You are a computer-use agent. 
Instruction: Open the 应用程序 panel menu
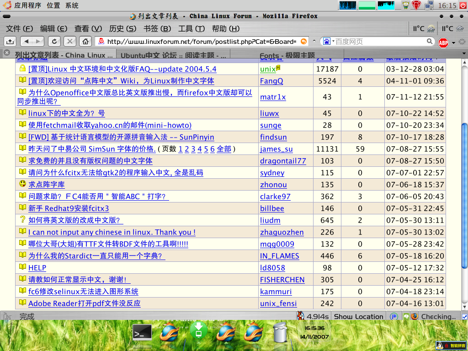[27, 5]
